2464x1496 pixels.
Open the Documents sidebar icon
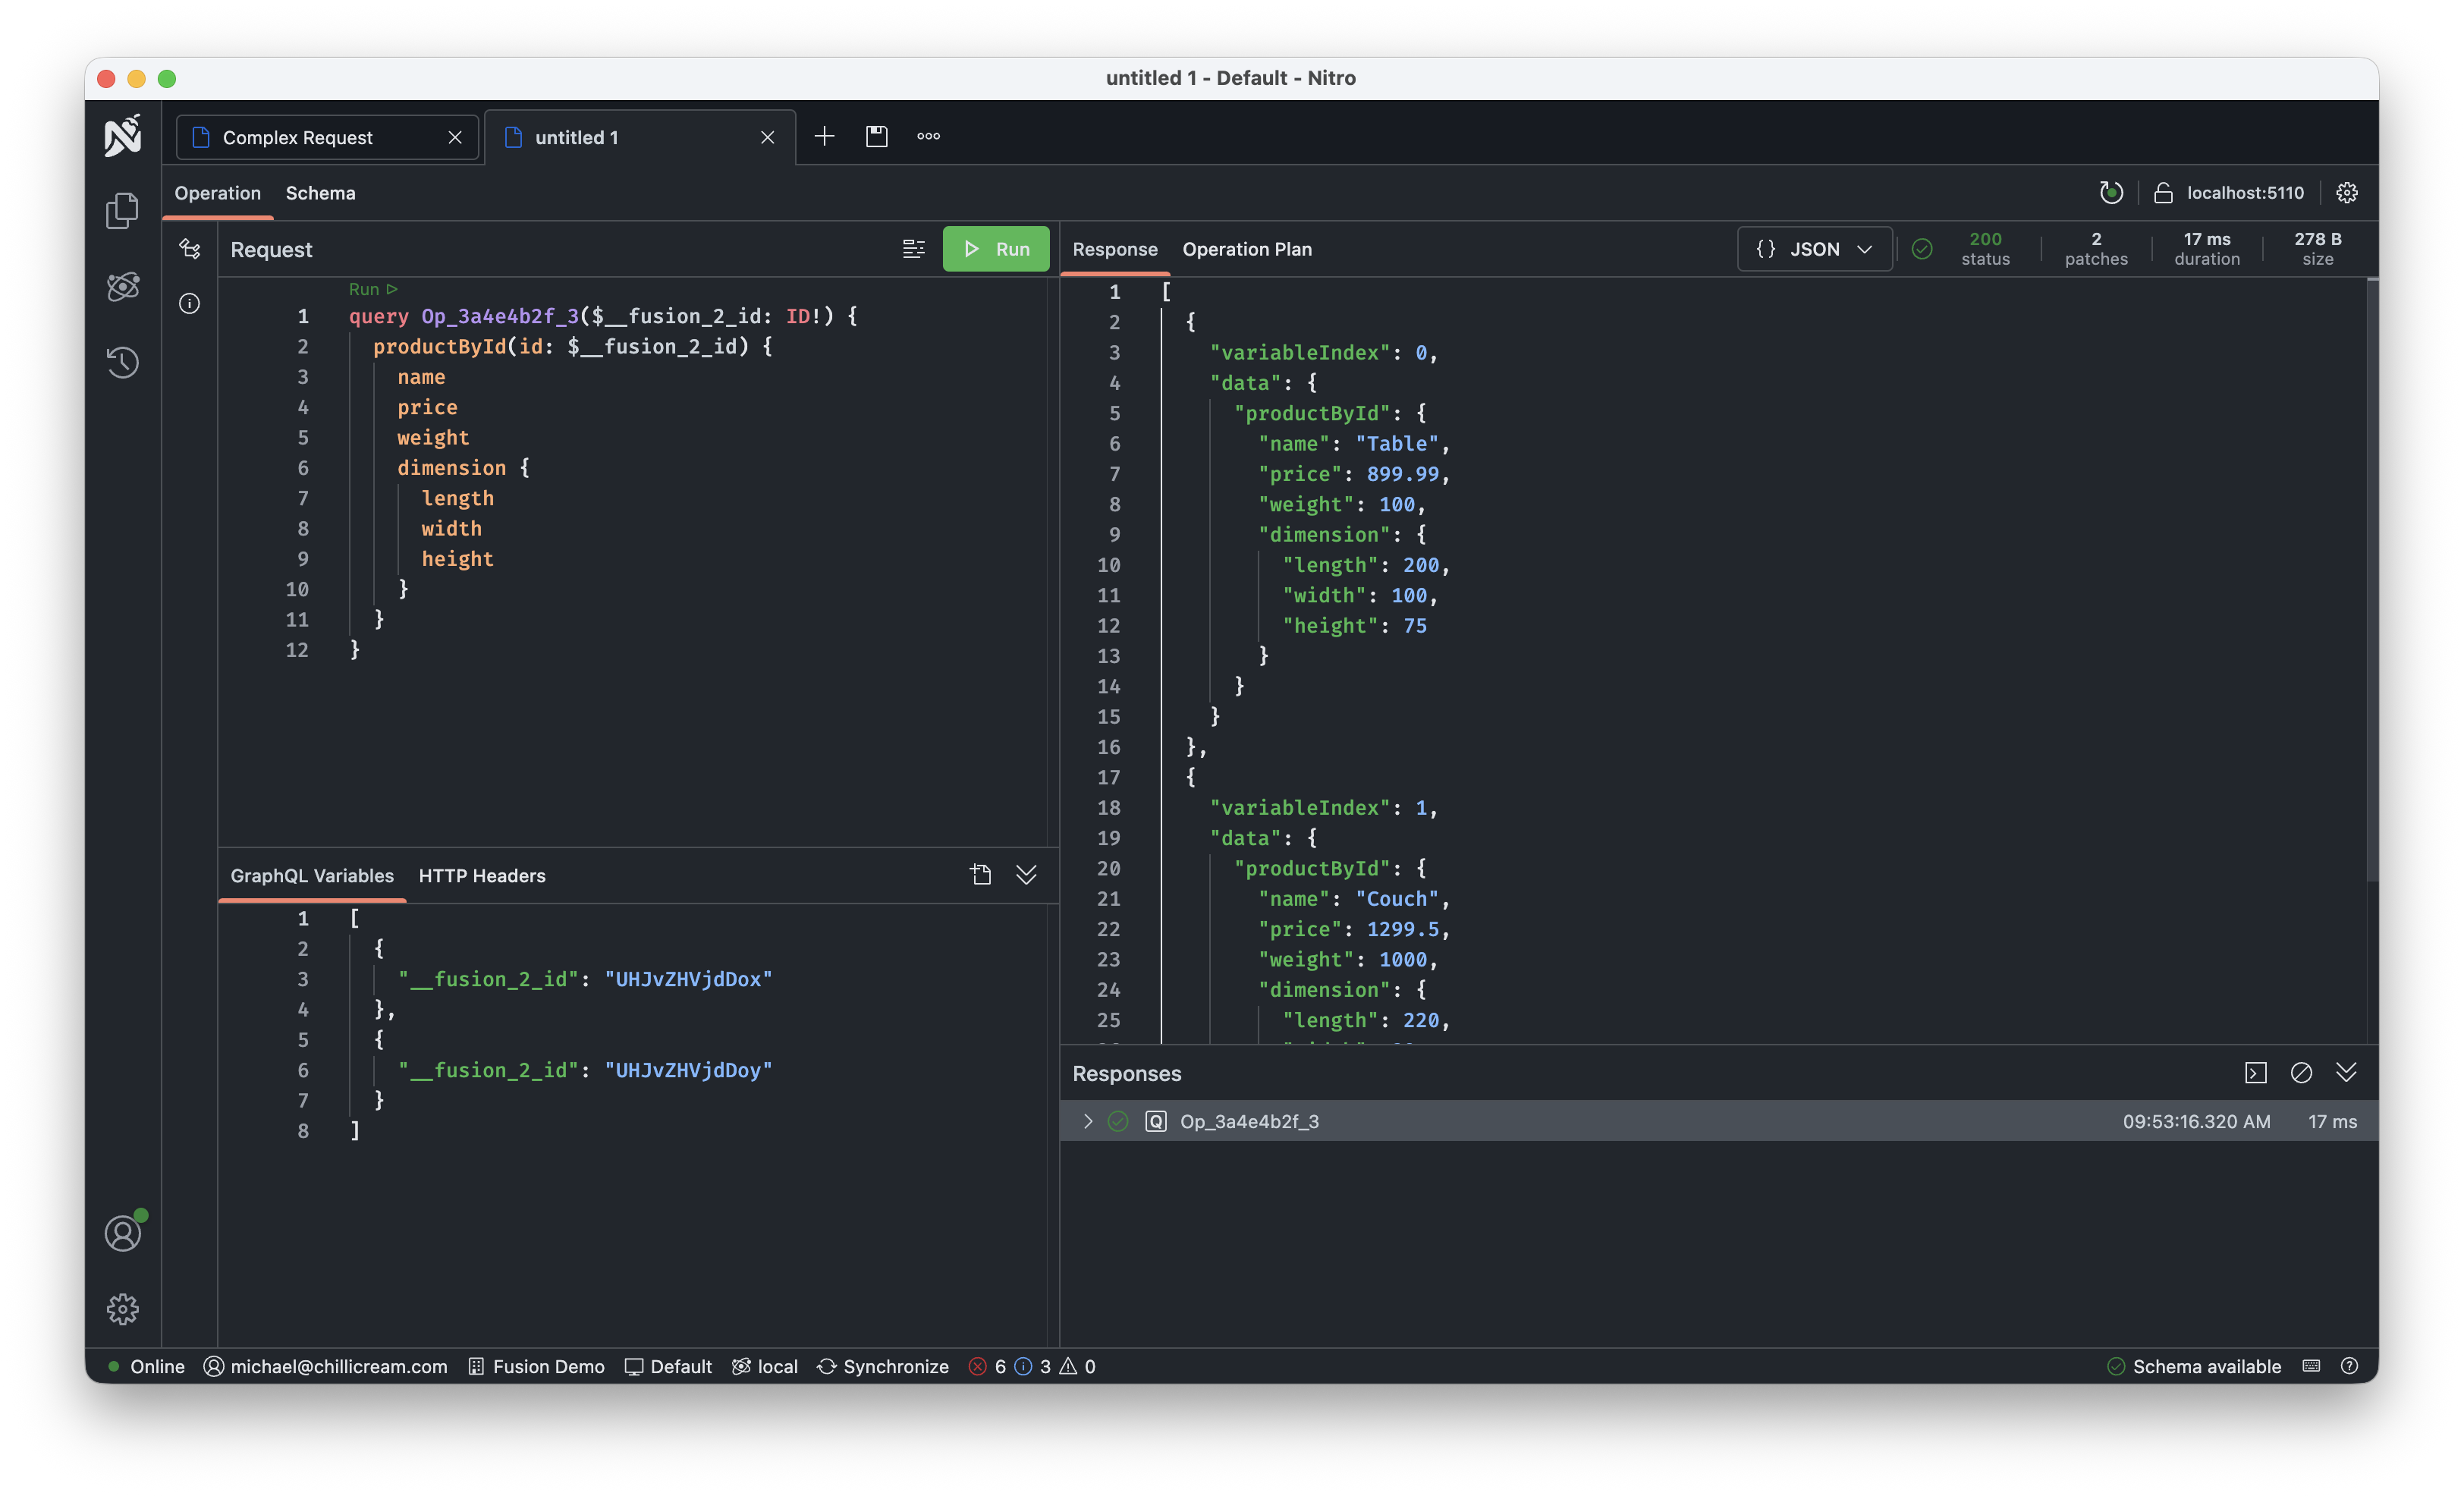tap(123, 210)
